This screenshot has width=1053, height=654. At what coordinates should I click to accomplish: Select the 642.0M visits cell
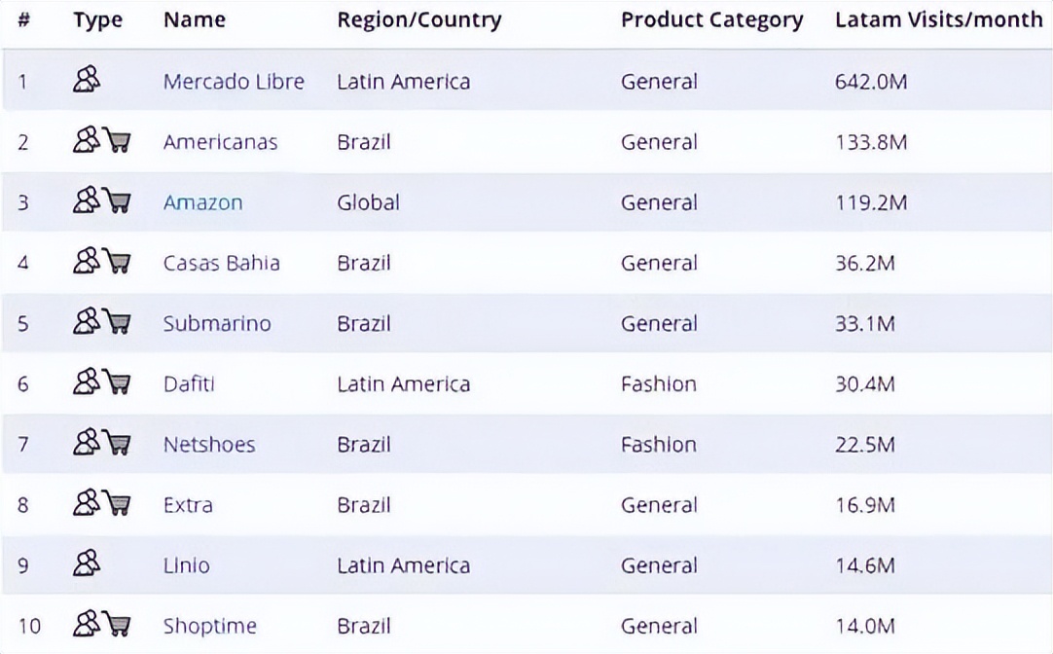pyautogui.click(x=871, y=82)
